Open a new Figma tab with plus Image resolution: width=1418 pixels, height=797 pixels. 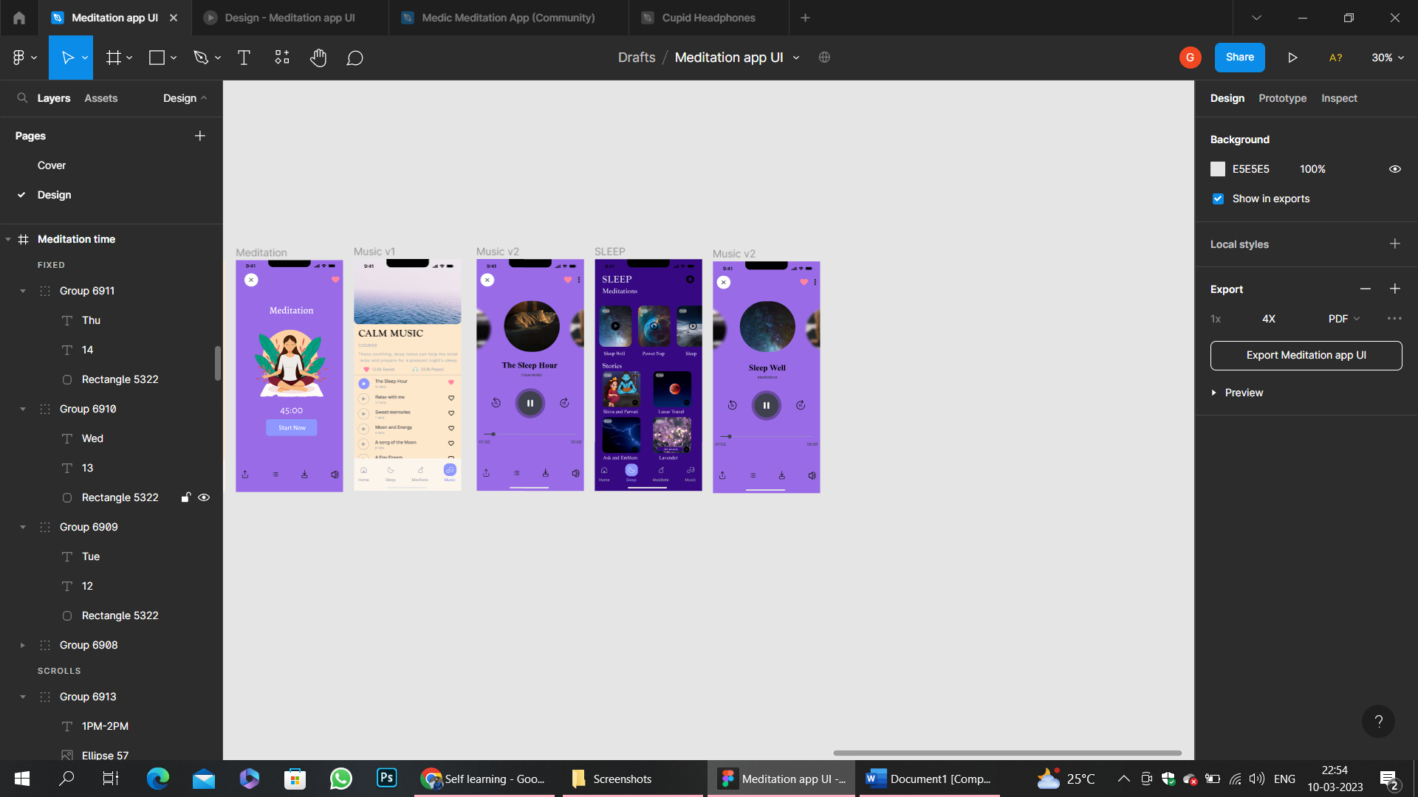click(805, 18)
